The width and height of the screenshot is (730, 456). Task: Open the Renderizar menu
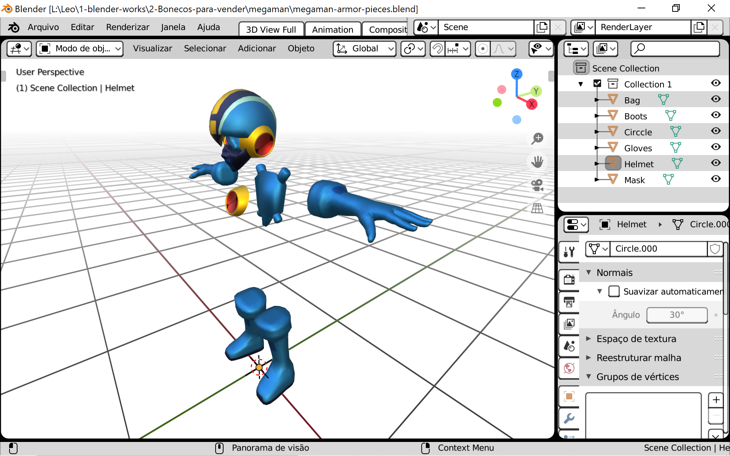coord(127,27)
